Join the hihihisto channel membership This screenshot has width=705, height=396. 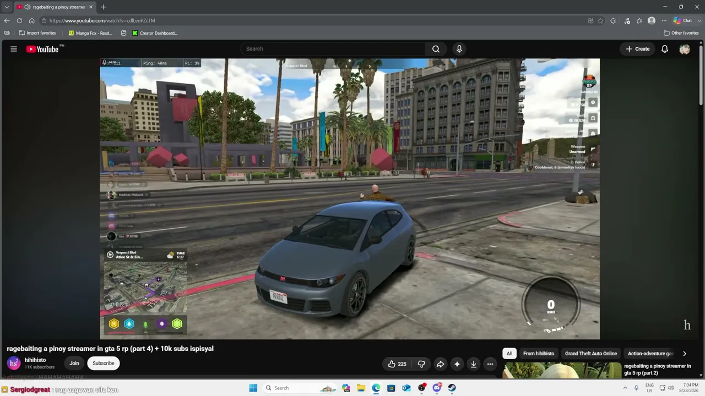(x=74, y=363)
